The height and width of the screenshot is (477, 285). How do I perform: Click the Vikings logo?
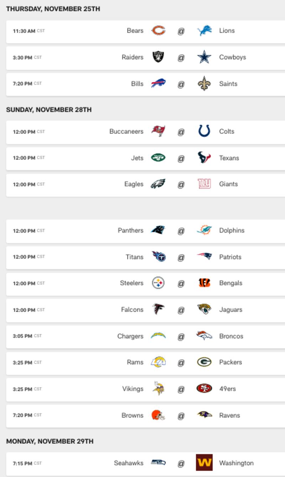click(158, 389)
